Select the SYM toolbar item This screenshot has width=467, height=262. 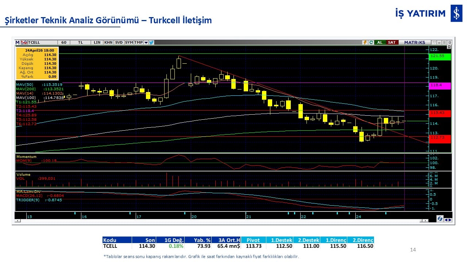coord(129,43)
